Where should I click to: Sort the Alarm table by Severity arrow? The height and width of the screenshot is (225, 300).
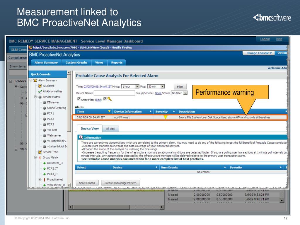click(x=174, y=111)
